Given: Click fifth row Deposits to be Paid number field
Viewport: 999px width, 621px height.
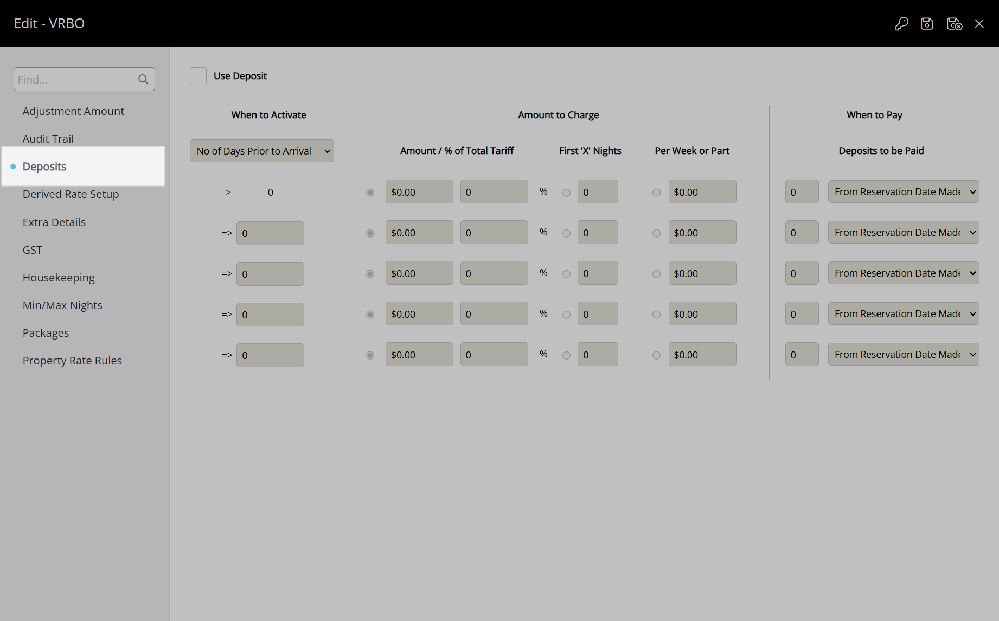Looking at the screenshot, I should pos(802,354).
